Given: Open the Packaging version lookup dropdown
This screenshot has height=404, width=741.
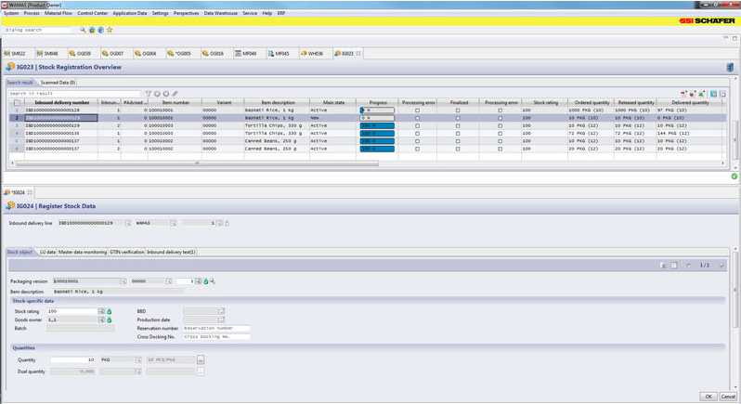Looking at the screenshot, I should pyautogui.click(x=123, y=281).
